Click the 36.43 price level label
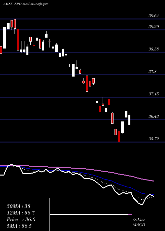The width and height of the screenshot is (165, 231). [x=154, y=116]
